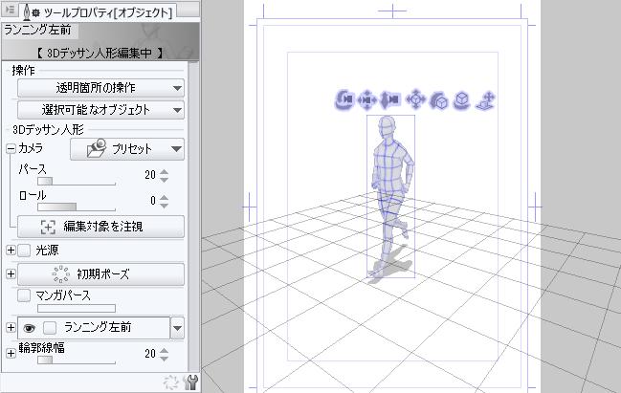
Task: Toggle the eye icon for ランニング左前
Action: click(30, 328)
